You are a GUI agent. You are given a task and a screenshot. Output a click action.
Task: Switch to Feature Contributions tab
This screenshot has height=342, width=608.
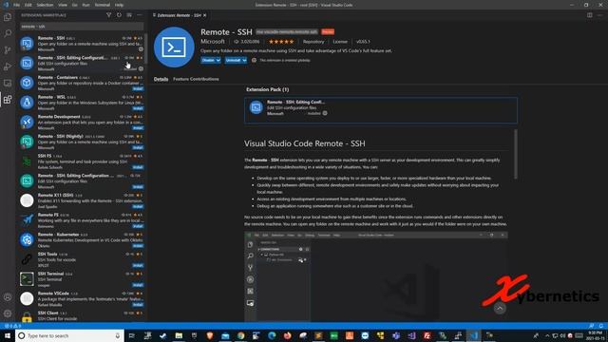[x=196, y=79]
